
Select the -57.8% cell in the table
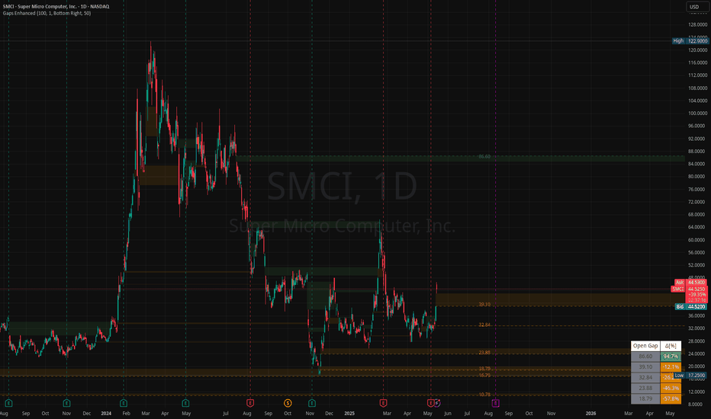[x=671, y=398]
